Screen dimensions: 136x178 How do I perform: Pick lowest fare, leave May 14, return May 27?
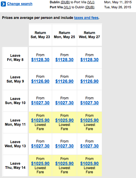pos(89,163)
